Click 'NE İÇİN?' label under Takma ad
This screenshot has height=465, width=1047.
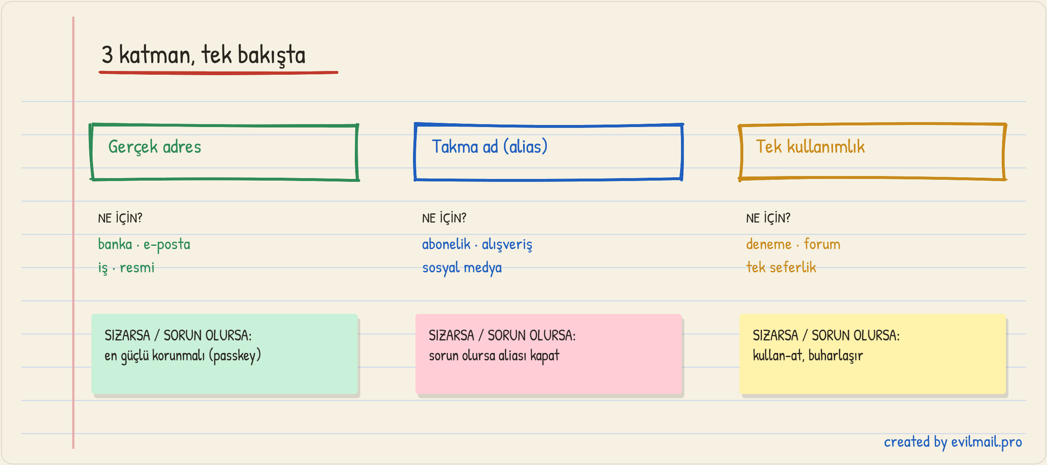click(x=444, y=218)
